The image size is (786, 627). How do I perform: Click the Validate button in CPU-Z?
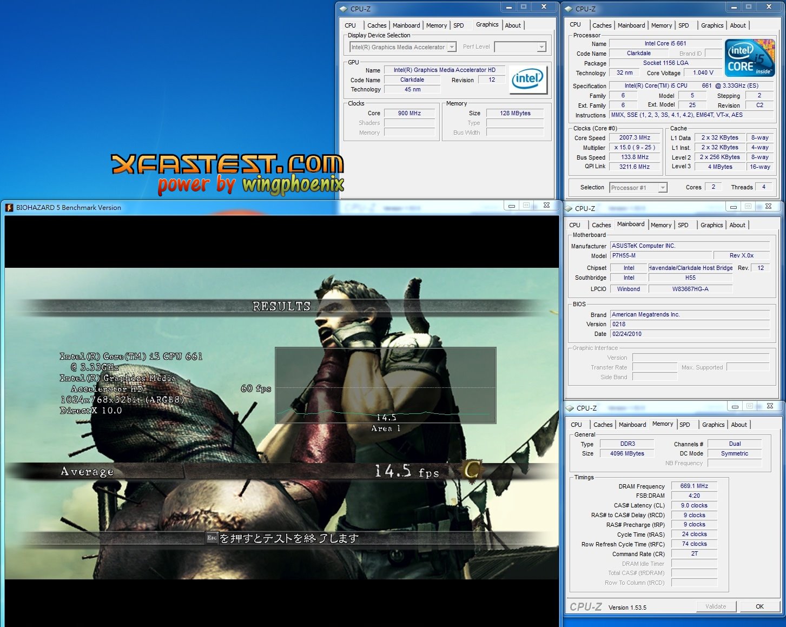(716, 606)
